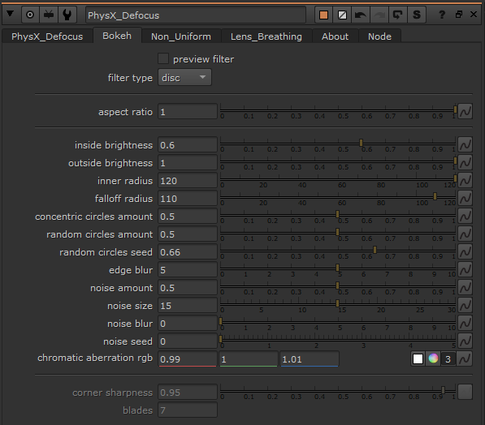Click the disabled corner sharpness value field

[188, 393]
